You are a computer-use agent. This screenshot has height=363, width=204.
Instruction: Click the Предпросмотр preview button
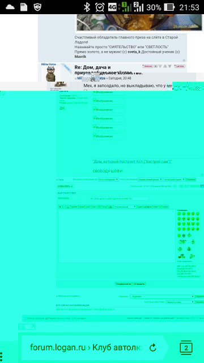[124, 284]
